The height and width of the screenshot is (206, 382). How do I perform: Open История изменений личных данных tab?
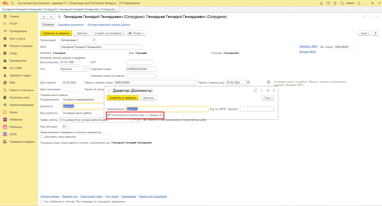click(109, 25)
